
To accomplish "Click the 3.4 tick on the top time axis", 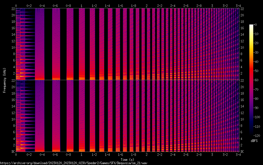I will [x=238, y=6].
